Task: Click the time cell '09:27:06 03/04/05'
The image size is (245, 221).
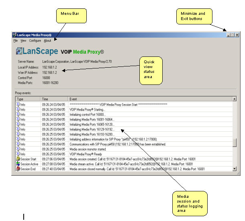Action: 53,159
